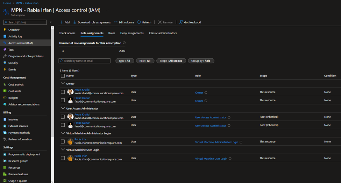The image size is (341, 183).
Task: Click the Usage + quotas icon
Action: click(x=5, y=181)
